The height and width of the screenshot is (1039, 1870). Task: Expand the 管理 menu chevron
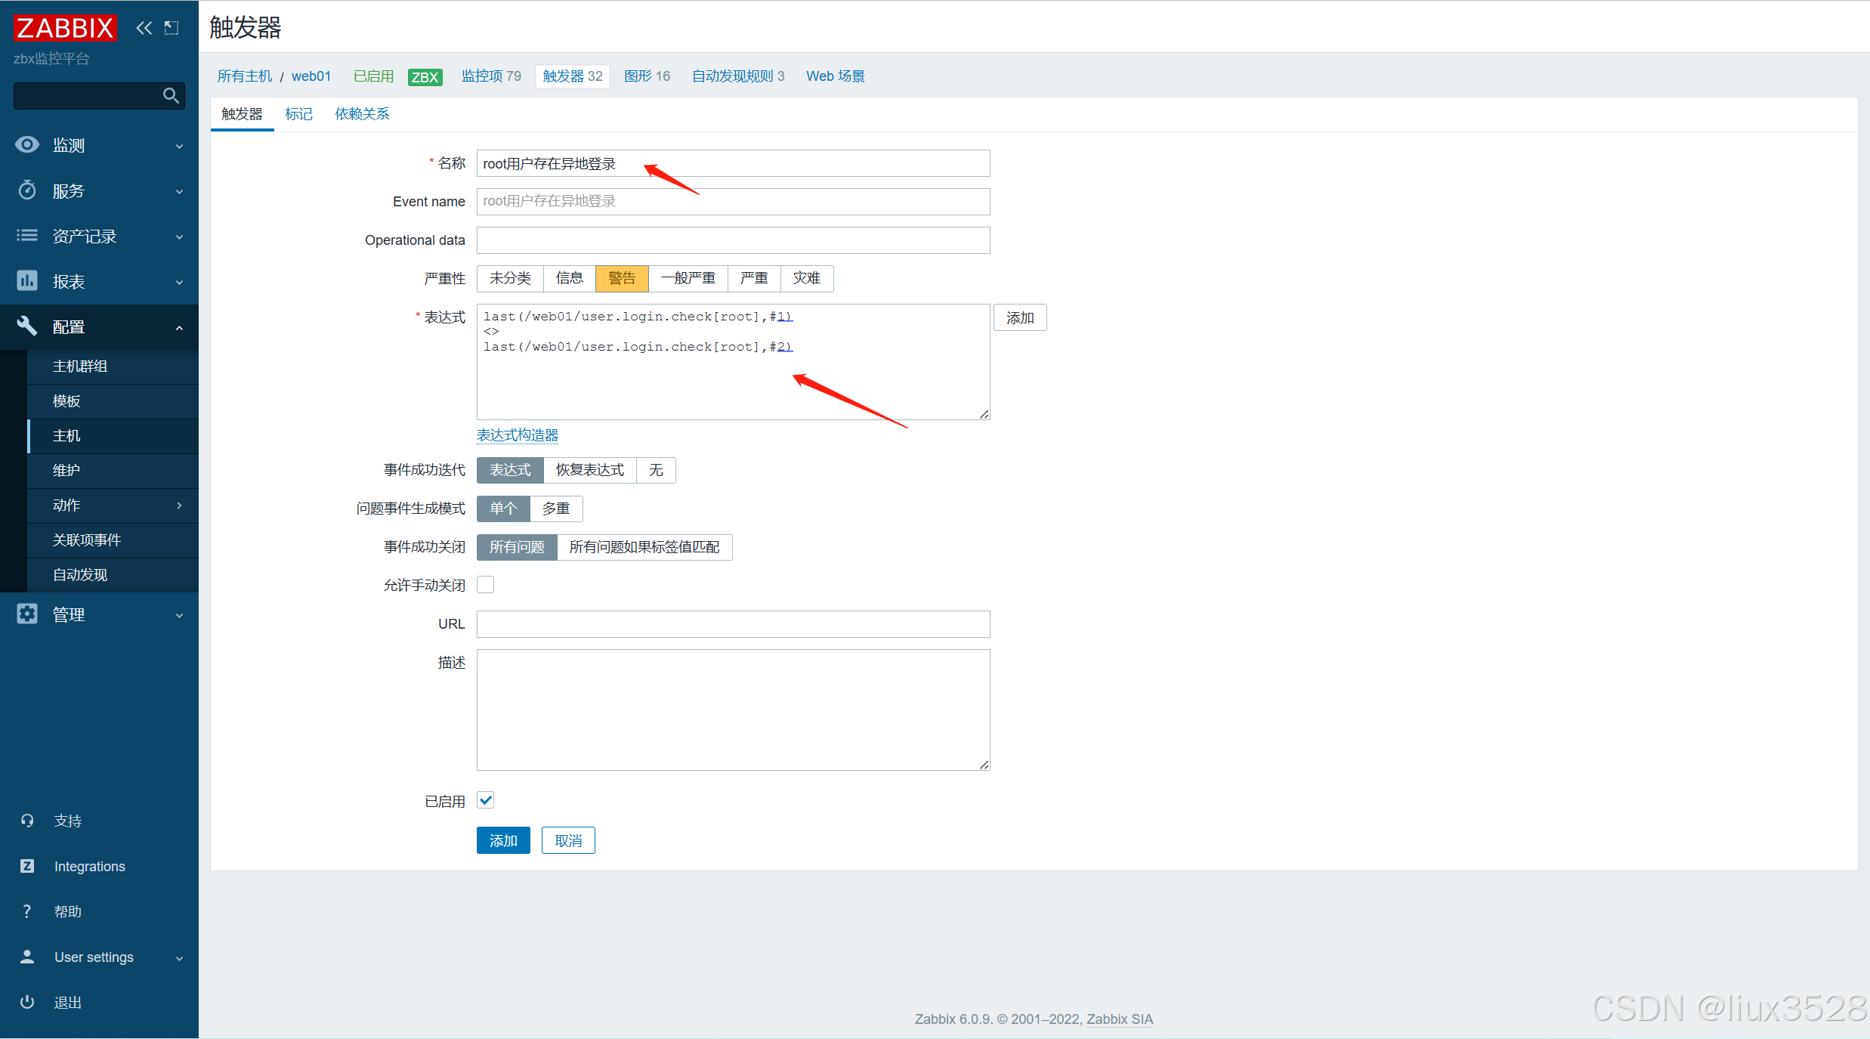pyautogui.click(x=180, y=615)
